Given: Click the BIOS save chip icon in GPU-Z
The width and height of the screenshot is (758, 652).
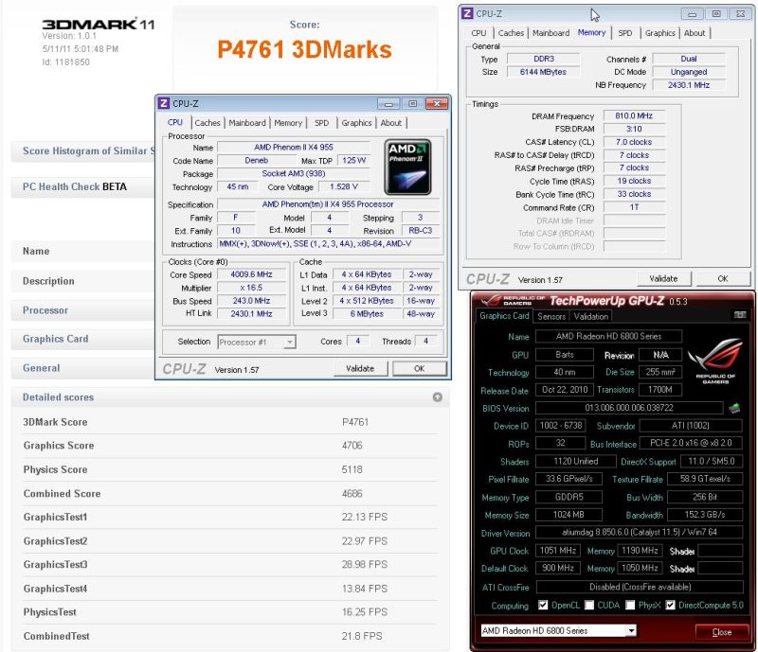Looking at the screenshot, I should click(734, 408).
